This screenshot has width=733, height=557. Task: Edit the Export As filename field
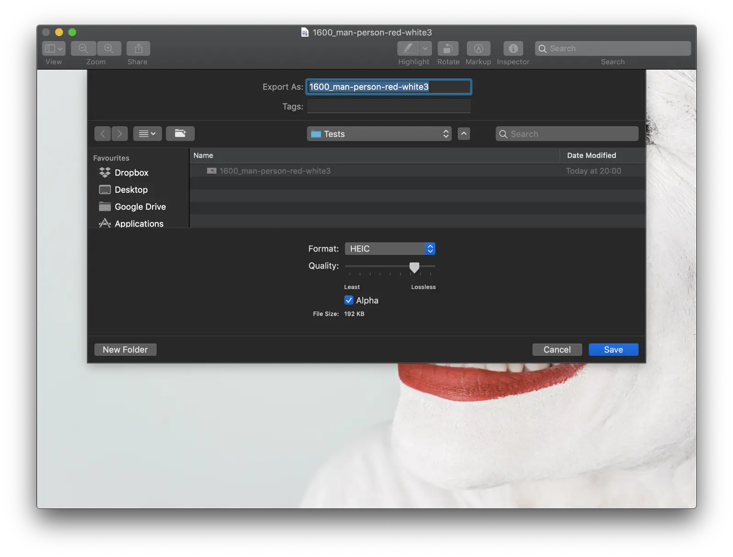click(388, 87)
